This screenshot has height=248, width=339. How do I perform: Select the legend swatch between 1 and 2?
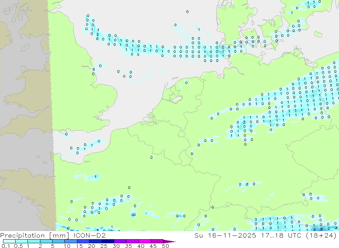click(x=34, y=241)
